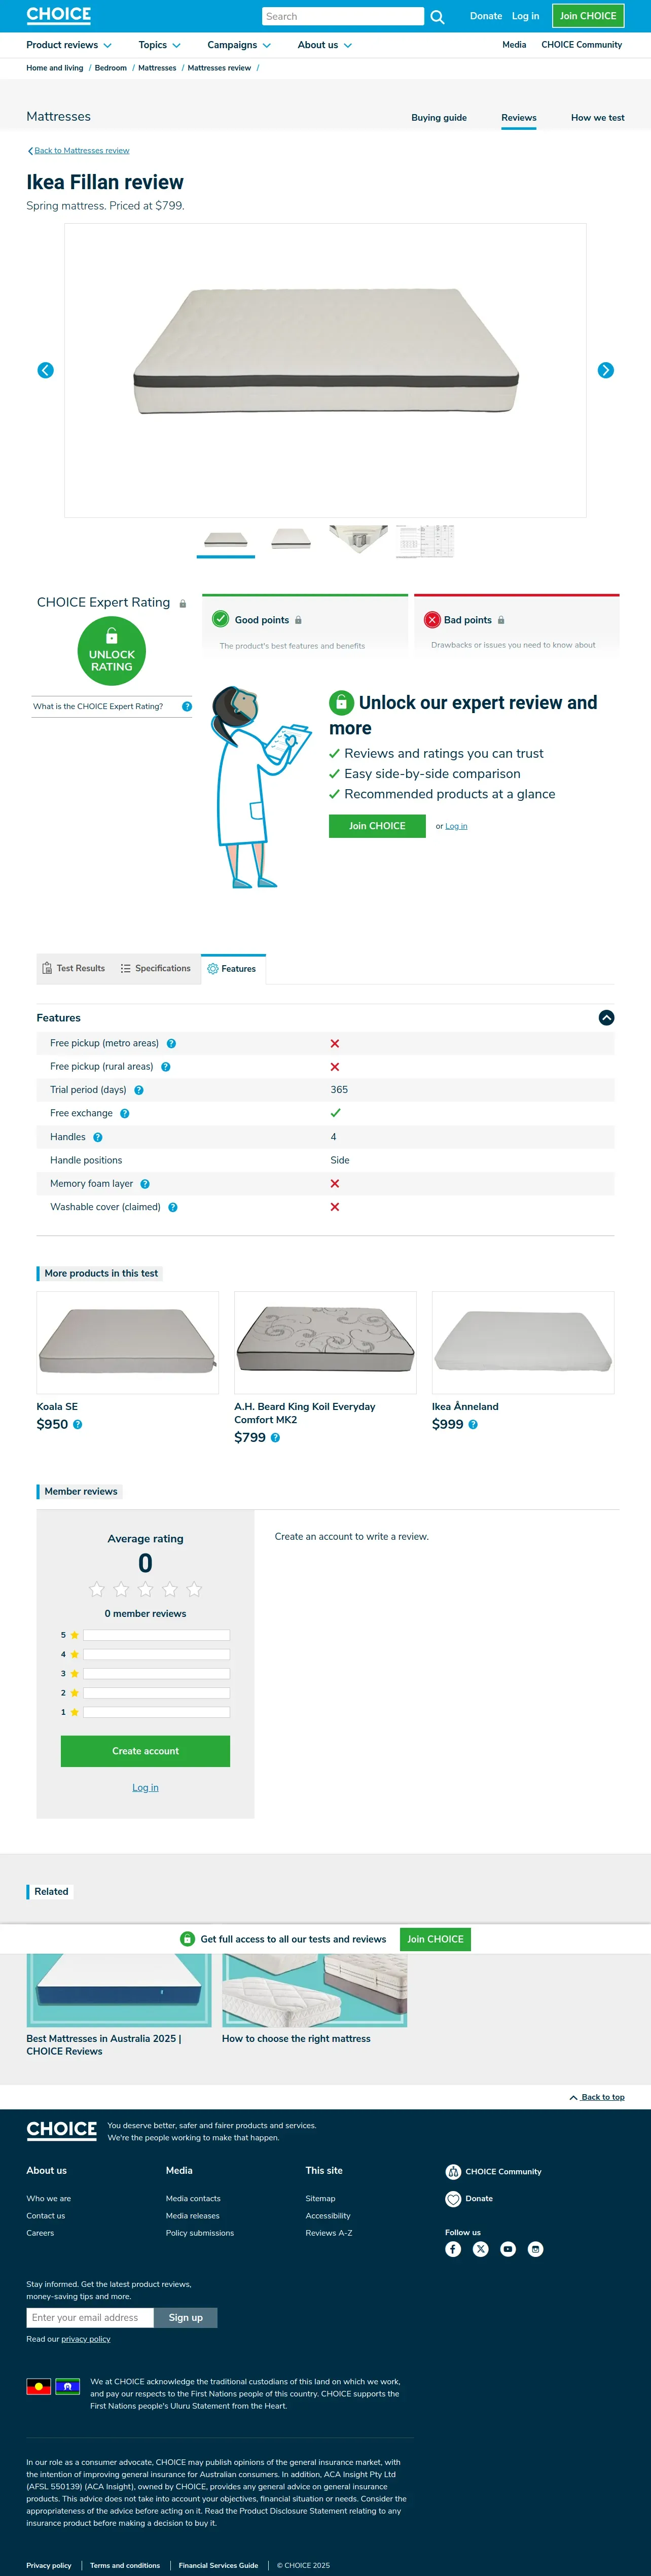
Task: Open Koala SE product card image
Action: 127,1343
